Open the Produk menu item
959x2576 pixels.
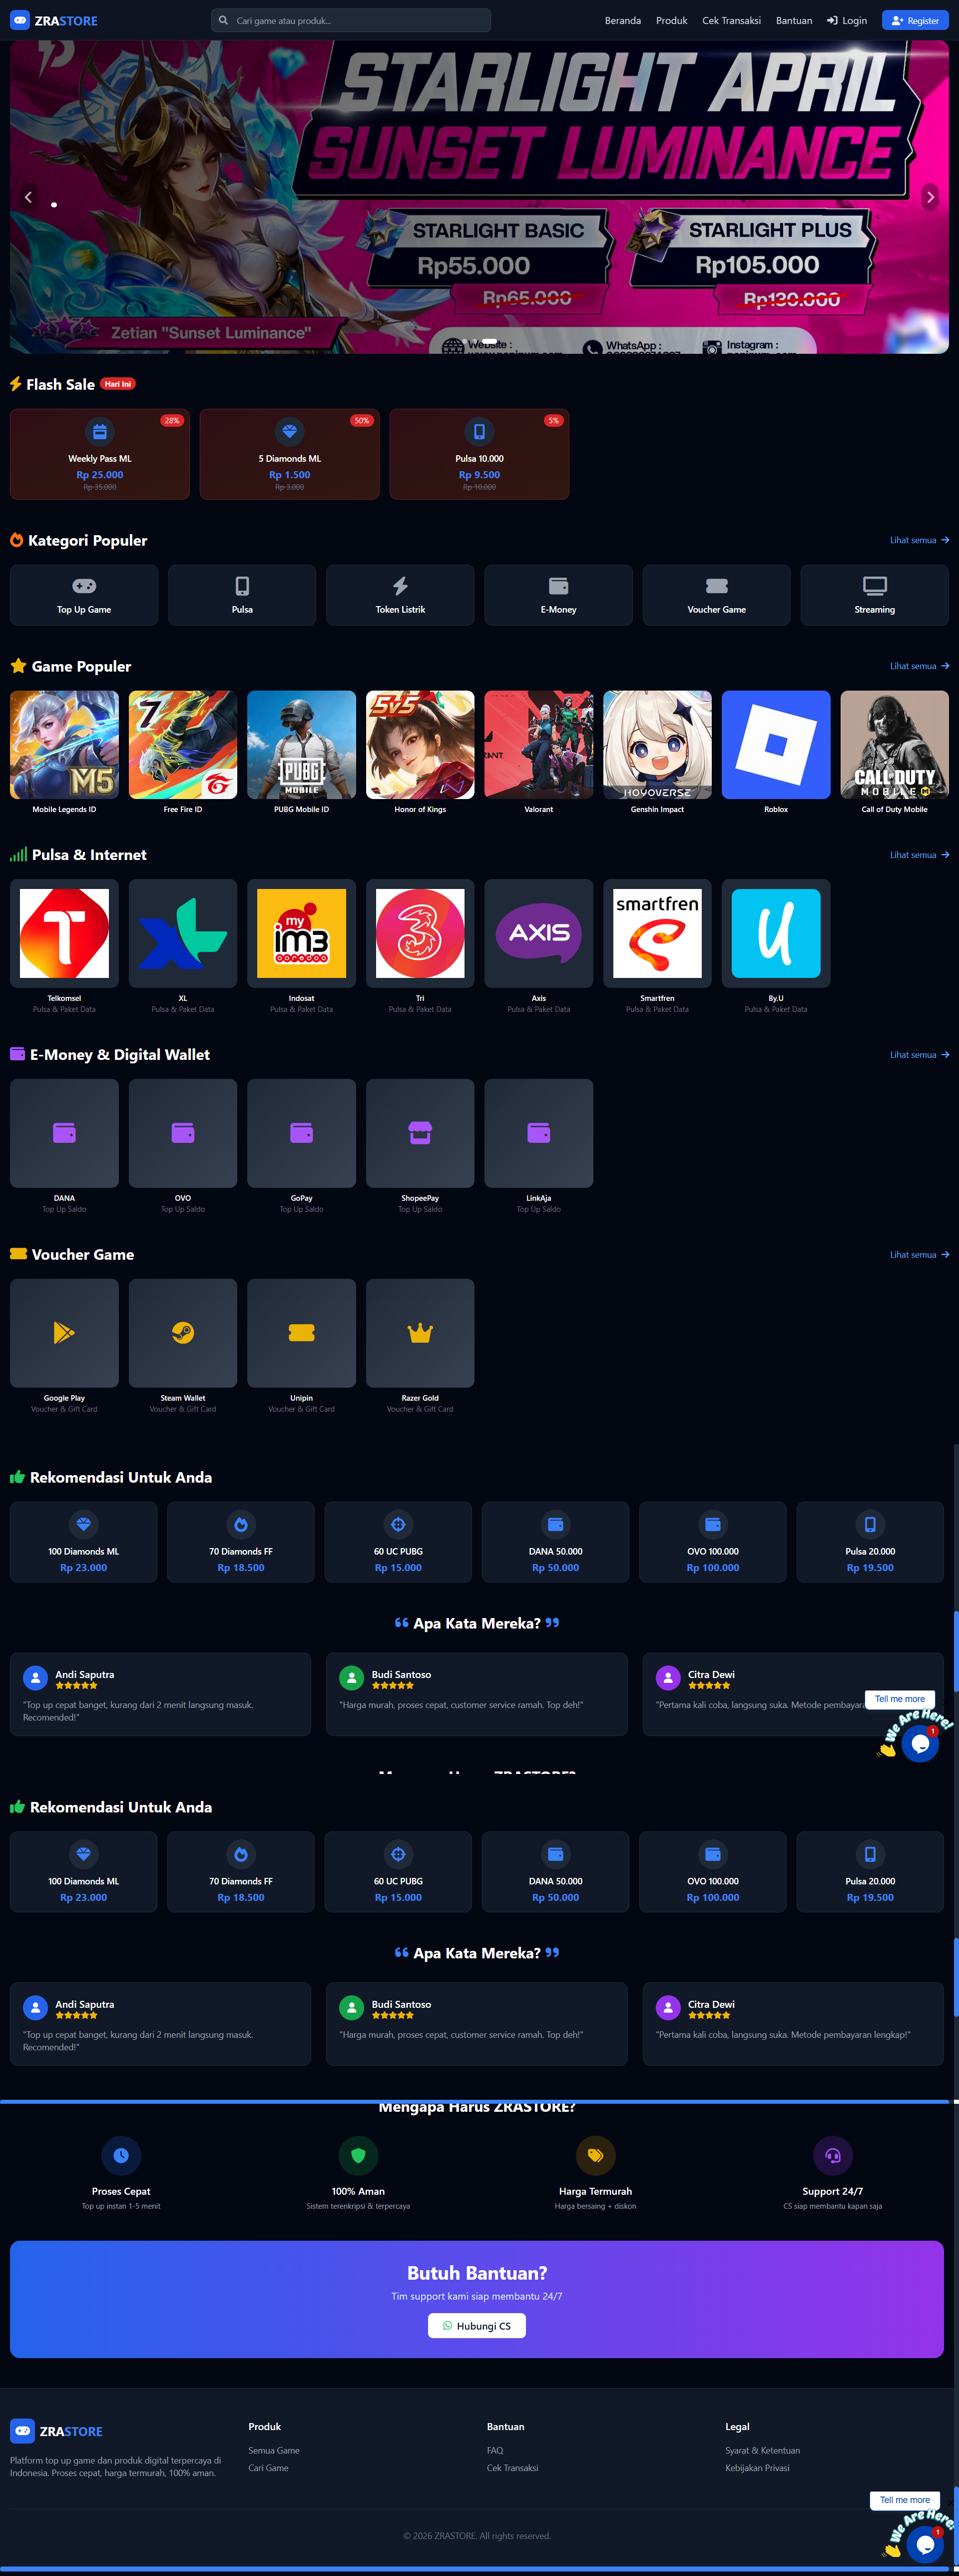(x=671, y=20)
